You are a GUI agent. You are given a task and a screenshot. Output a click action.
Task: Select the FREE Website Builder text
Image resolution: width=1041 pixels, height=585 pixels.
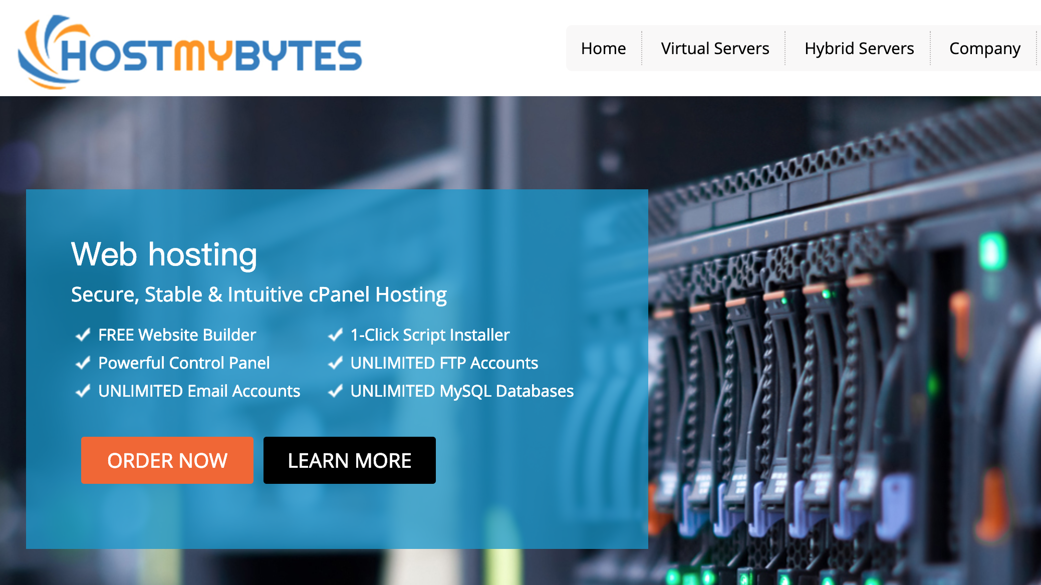tap(177, 335)
